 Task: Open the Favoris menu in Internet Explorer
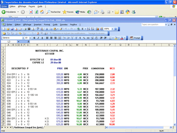pos(32,6)
